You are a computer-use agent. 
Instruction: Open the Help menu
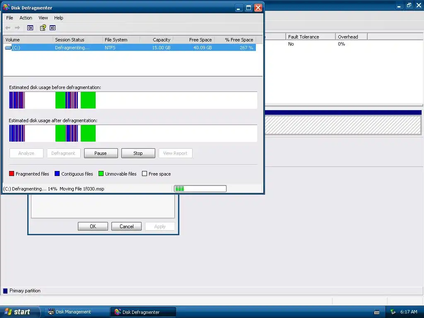59,18
